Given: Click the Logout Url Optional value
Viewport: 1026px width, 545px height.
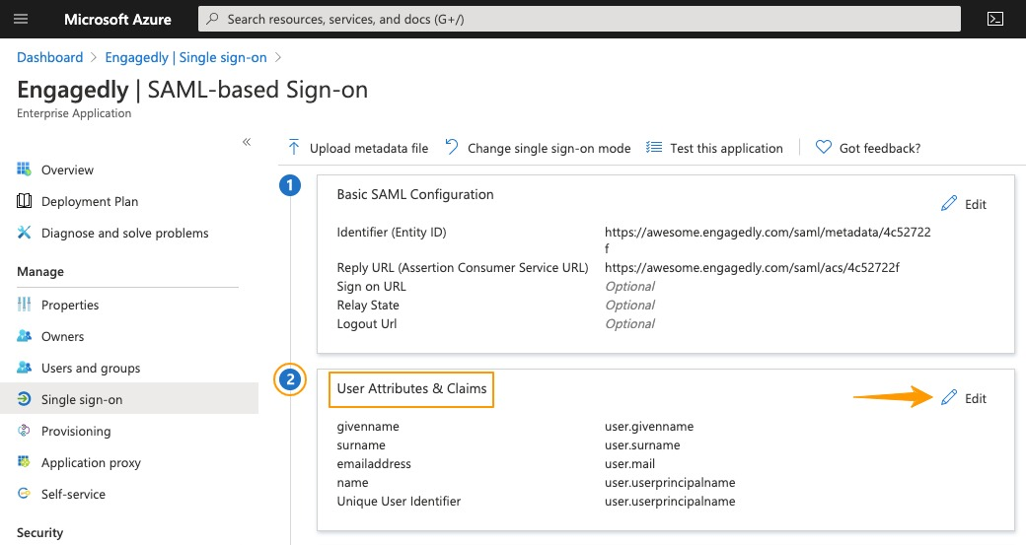Looking at the screenshot, I should pyautogui.click(x=629, y=324).
